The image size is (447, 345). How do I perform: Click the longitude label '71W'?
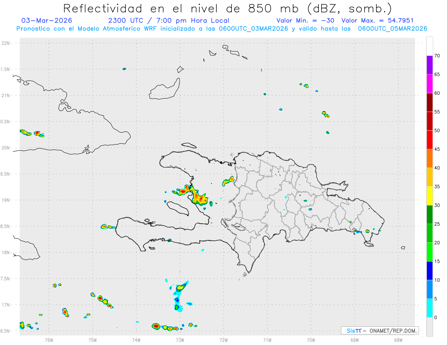click(267, 339)
